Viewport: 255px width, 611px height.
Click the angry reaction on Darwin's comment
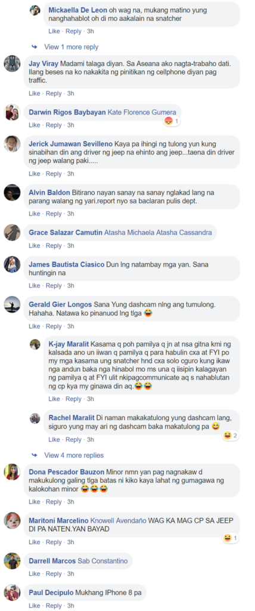(168, 121)
